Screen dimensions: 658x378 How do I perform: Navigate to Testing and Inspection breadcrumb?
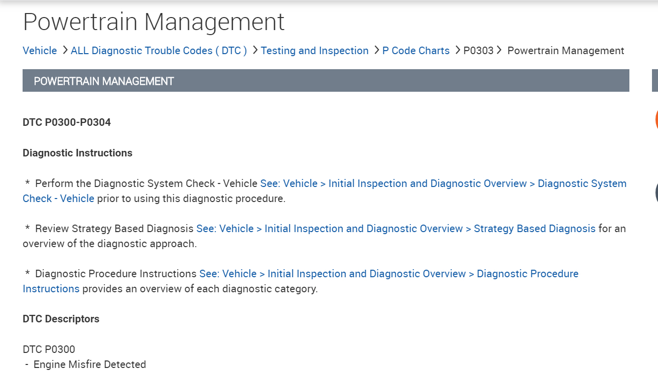315,51
